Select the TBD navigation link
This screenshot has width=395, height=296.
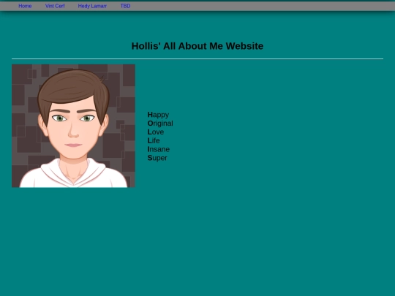click(x=125, y=6)
